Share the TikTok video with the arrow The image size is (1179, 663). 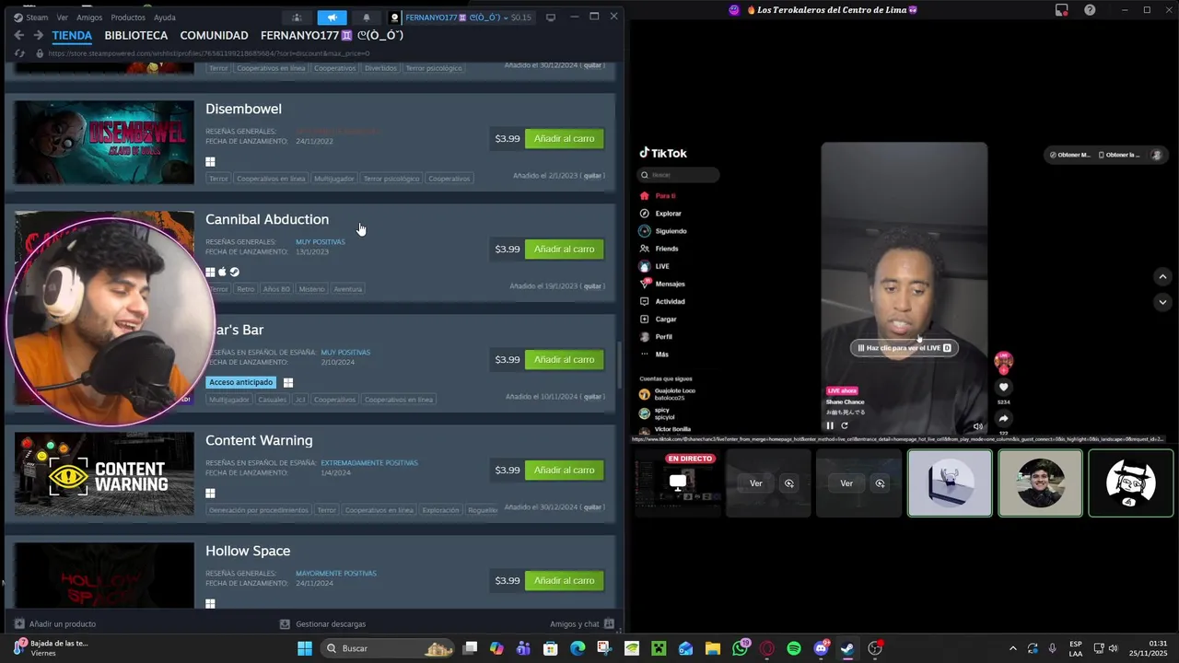pos(1003,419)
